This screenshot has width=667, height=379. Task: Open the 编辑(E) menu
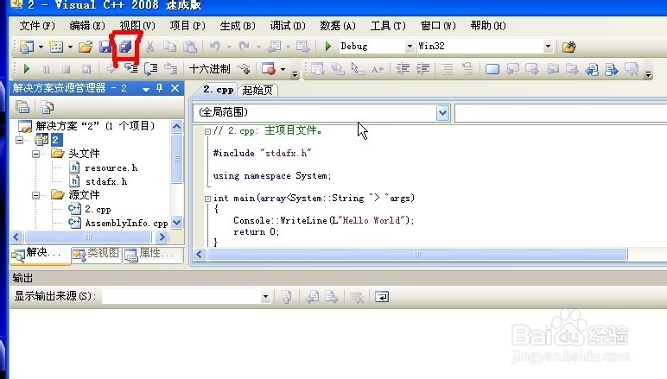[x=87, y=26]
